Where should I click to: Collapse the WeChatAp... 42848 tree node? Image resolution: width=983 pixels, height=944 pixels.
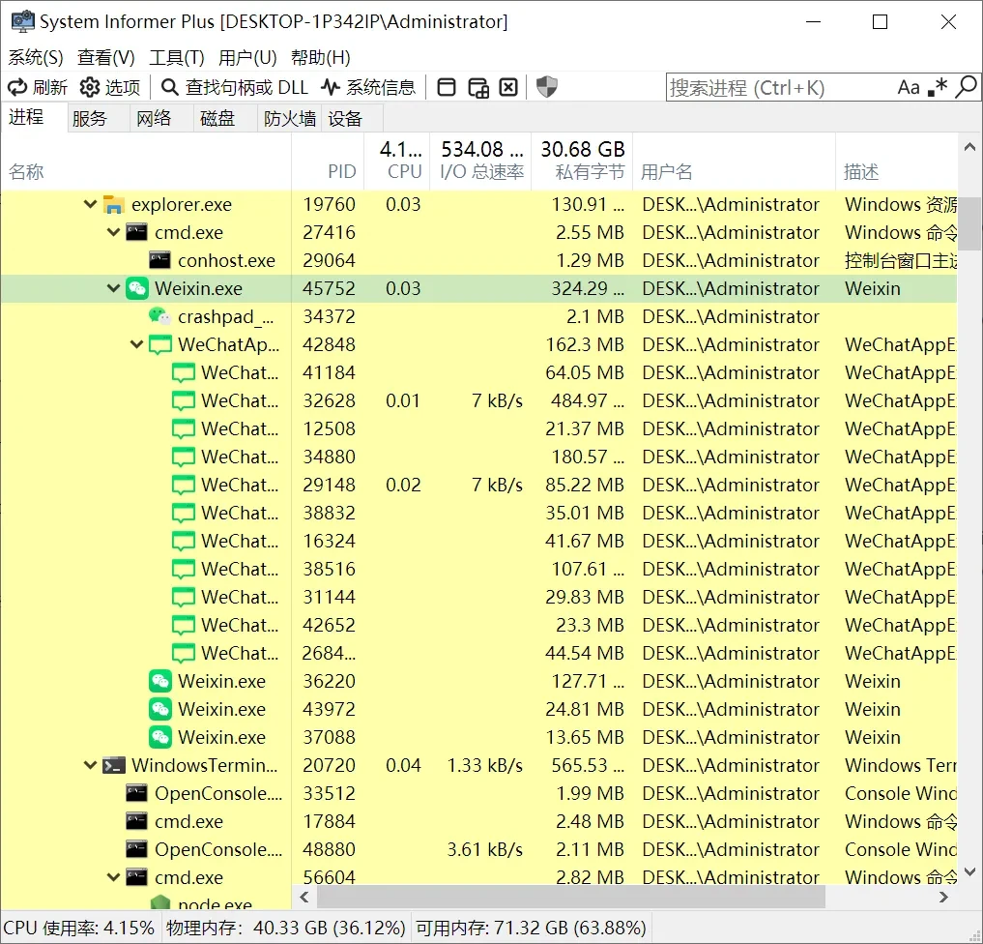pyautogui.click(x=136, y=344)
